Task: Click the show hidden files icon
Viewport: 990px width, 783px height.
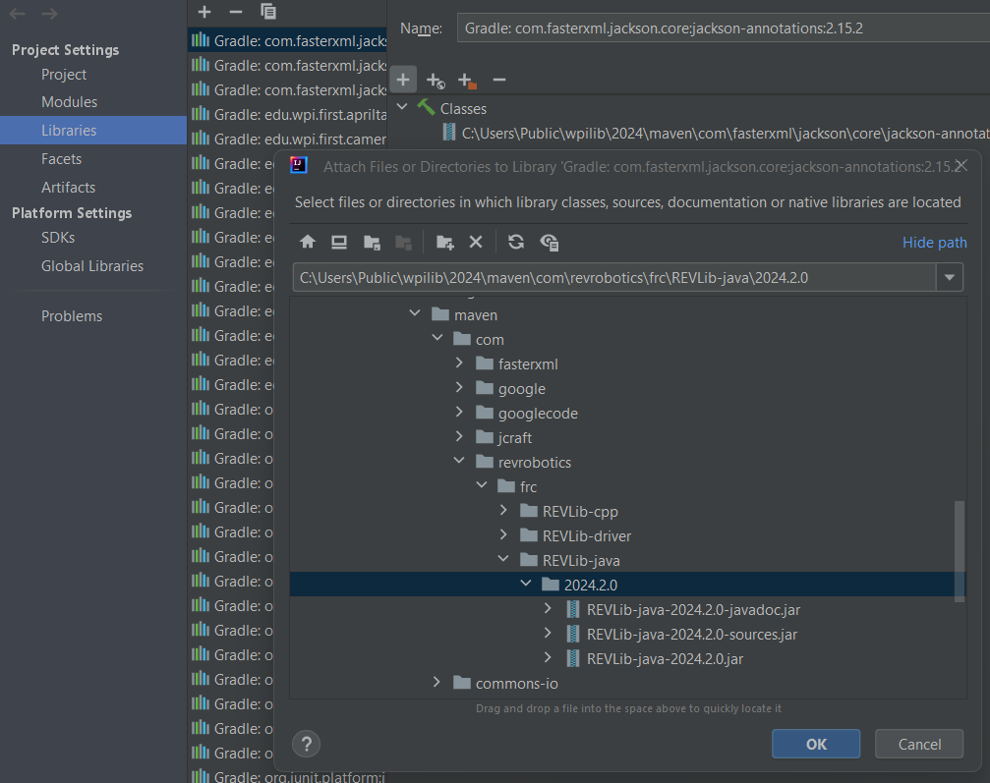Action: [550, 243]
